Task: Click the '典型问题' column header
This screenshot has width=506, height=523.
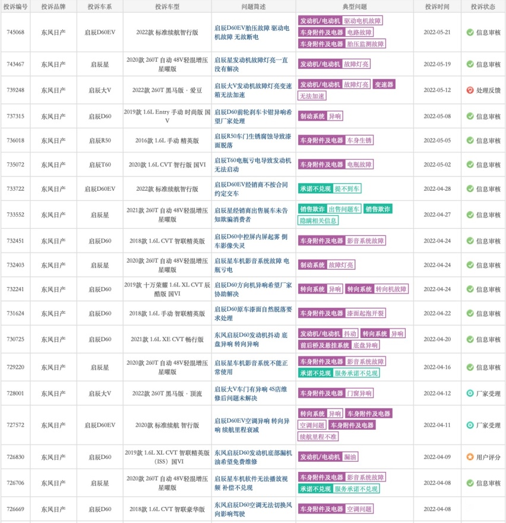Action: point(355,7)
